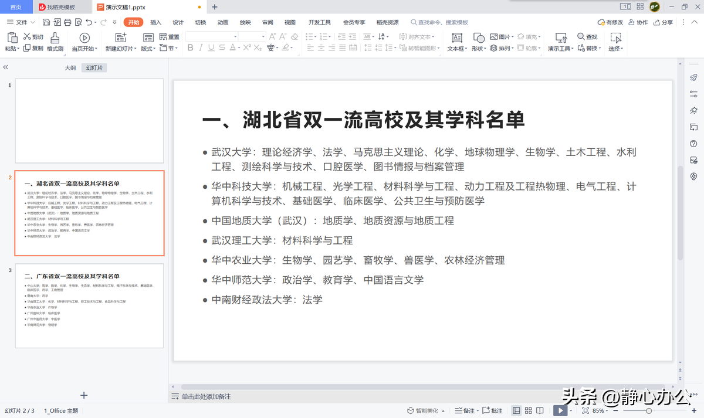Open the 审阅 (Review) ribbon tab

[x=268, y=22]
